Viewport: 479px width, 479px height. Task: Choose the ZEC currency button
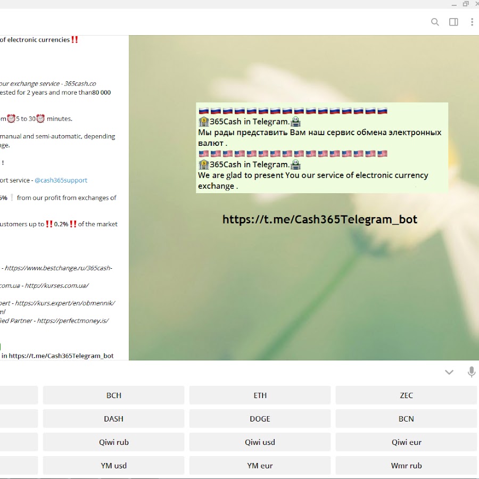[406, 395]
